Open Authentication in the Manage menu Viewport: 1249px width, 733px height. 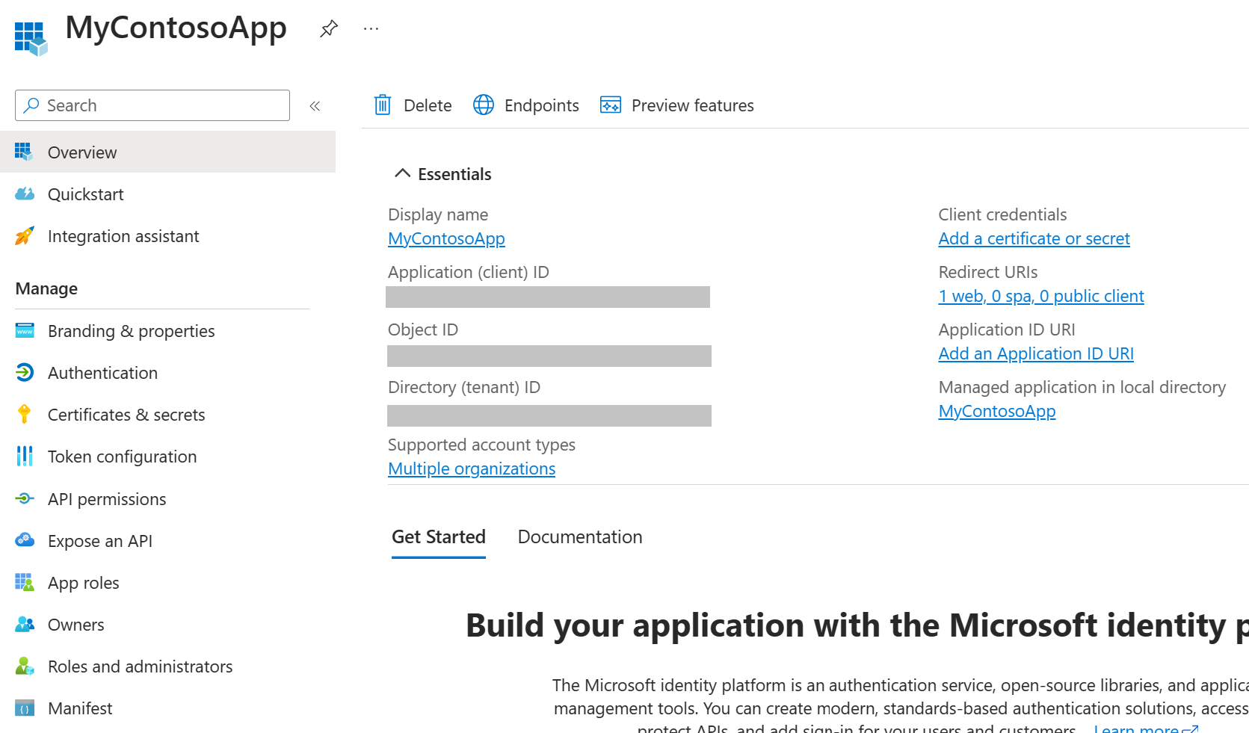[102, 373]
